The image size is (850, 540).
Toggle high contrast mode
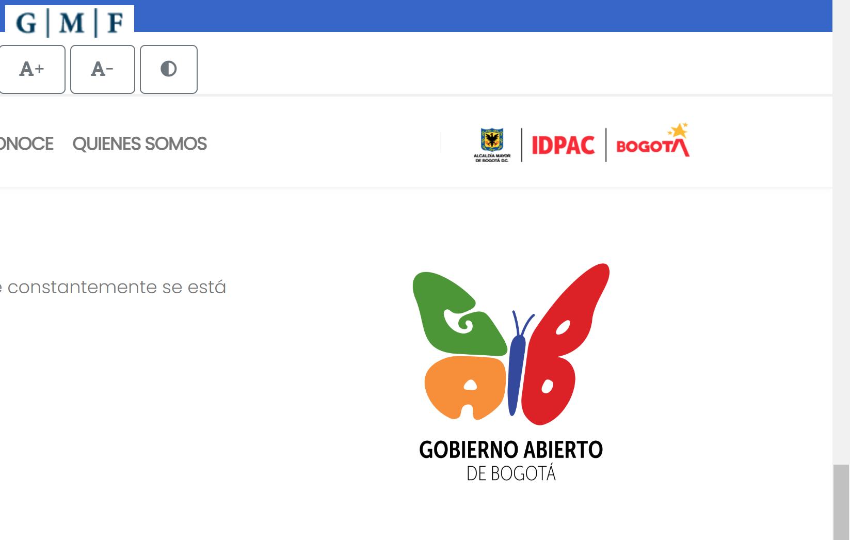pyautogui.click(x=169, y=69)
